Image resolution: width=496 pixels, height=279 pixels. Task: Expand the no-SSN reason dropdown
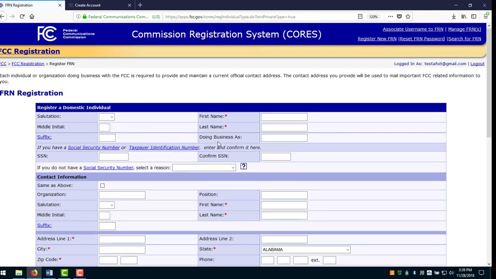click(x=204, y=168)
